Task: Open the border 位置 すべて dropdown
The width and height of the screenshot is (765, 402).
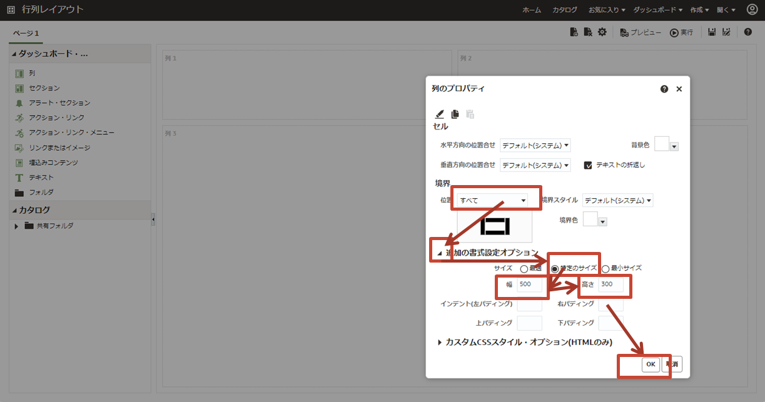Action: pyautogui.click(x=492, y=200)
